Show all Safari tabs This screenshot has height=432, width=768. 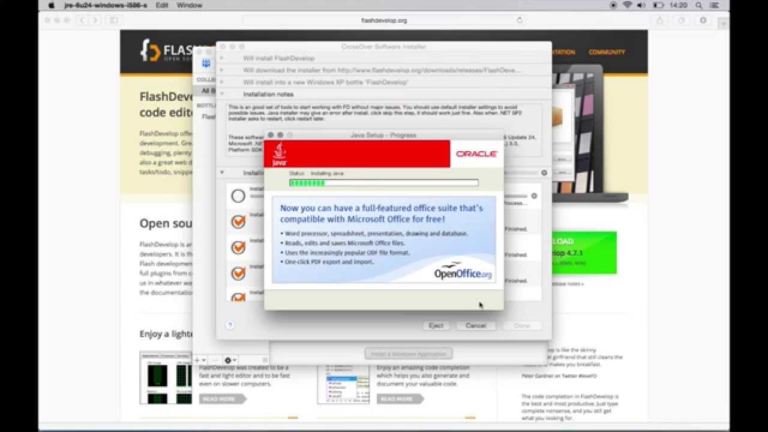tap(681, 20)
